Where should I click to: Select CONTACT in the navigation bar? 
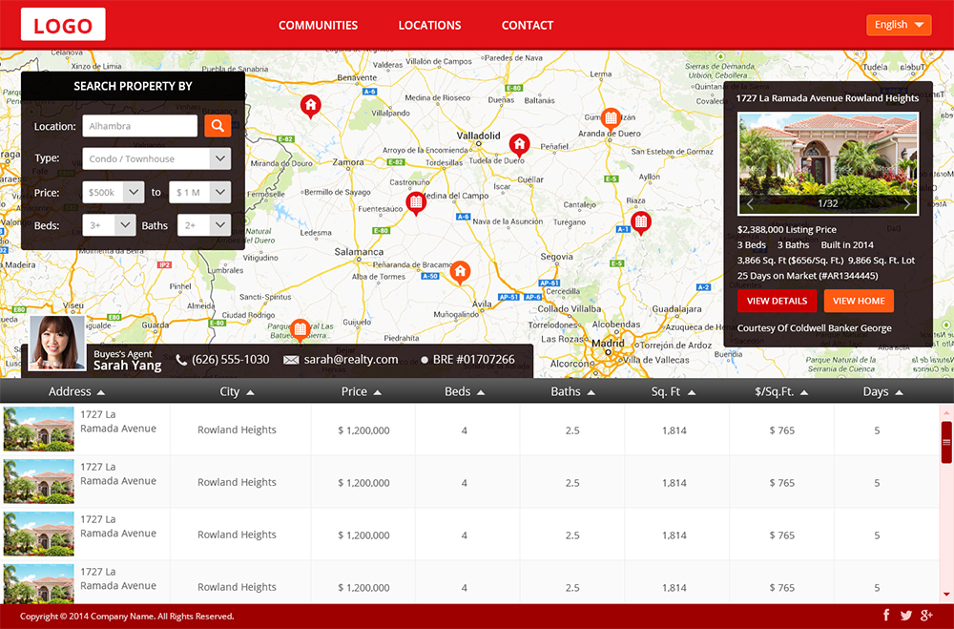527,26
